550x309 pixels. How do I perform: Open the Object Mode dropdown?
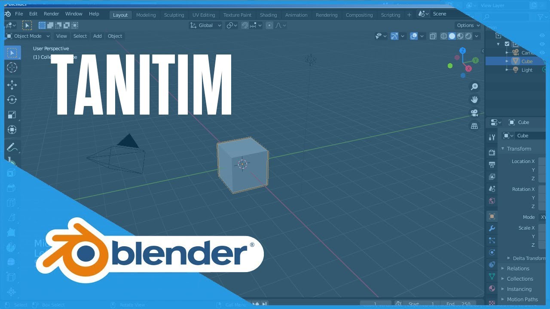(28, 36)
